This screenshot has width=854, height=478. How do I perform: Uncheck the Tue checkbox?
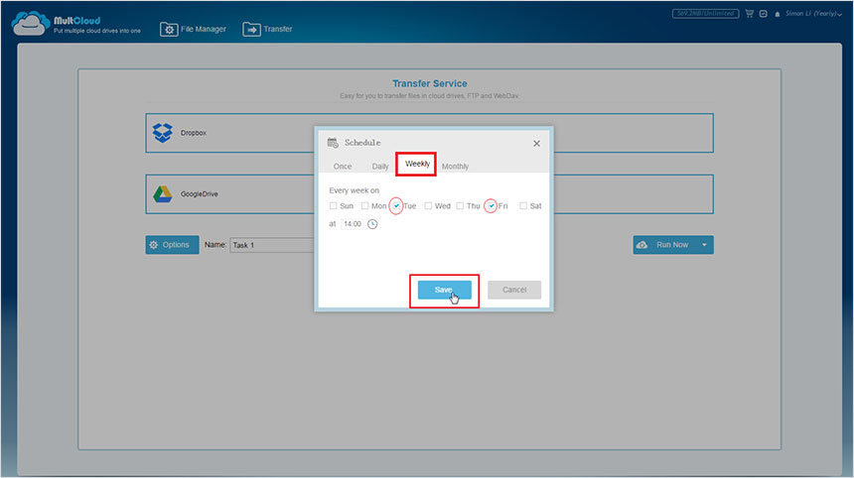tap(396, 205)
